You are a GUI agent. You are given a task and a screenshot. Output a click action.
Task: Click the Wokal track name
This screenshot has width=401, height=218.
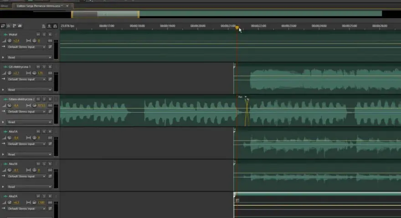point(13,35)
